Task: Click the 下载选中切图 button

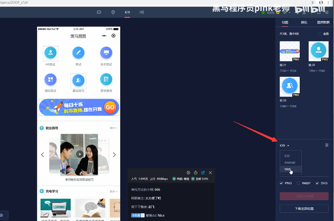Action: 304,196
